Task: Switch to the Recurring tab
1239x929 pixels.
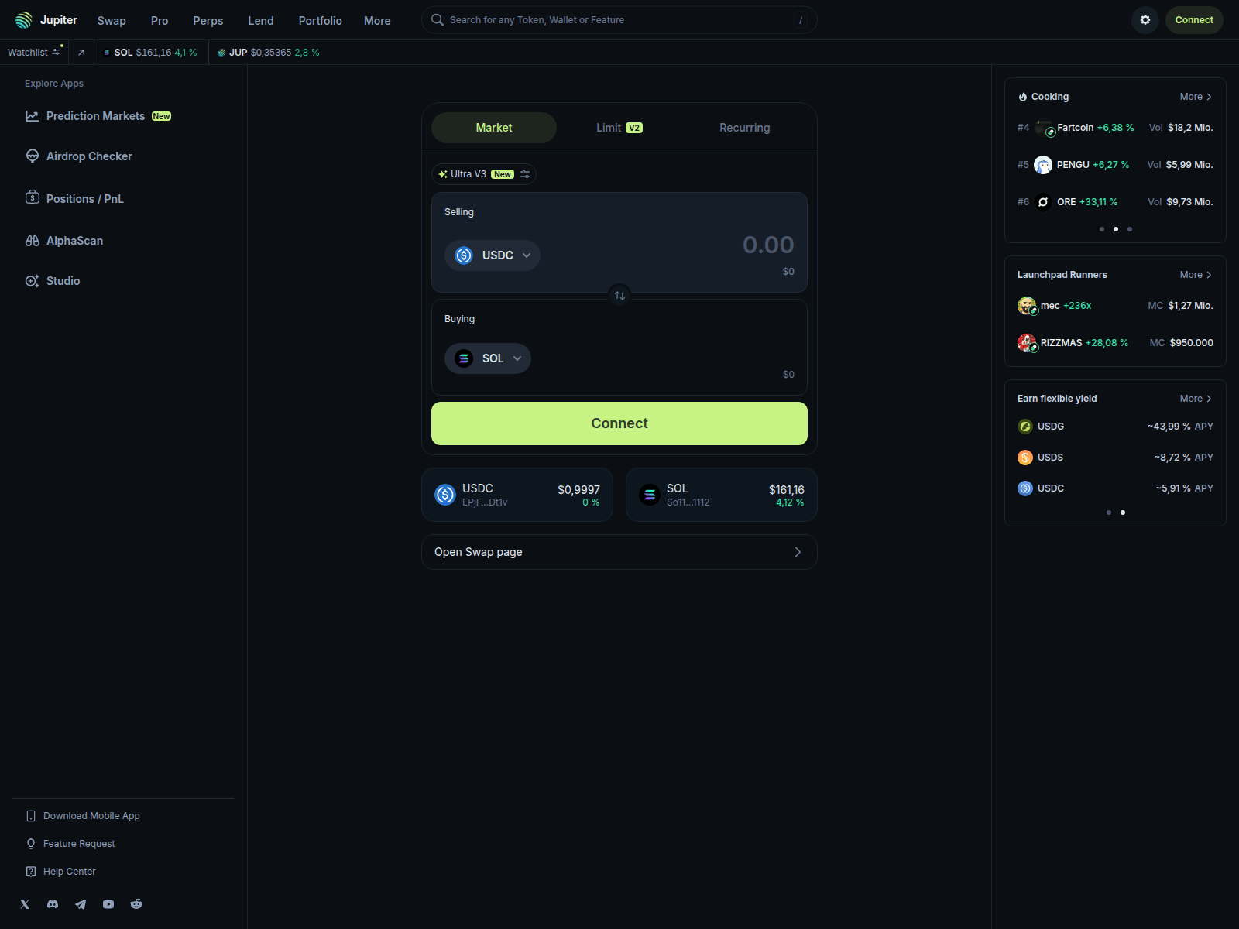Action: (745, 128)
